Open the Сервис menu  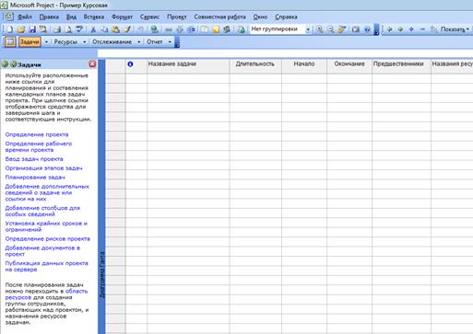click(149, 17)
